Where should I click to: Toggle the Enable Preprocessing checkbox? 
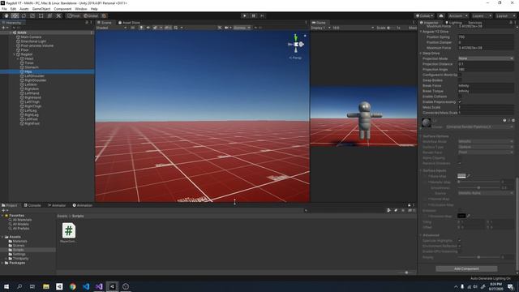tap(460, 102)
